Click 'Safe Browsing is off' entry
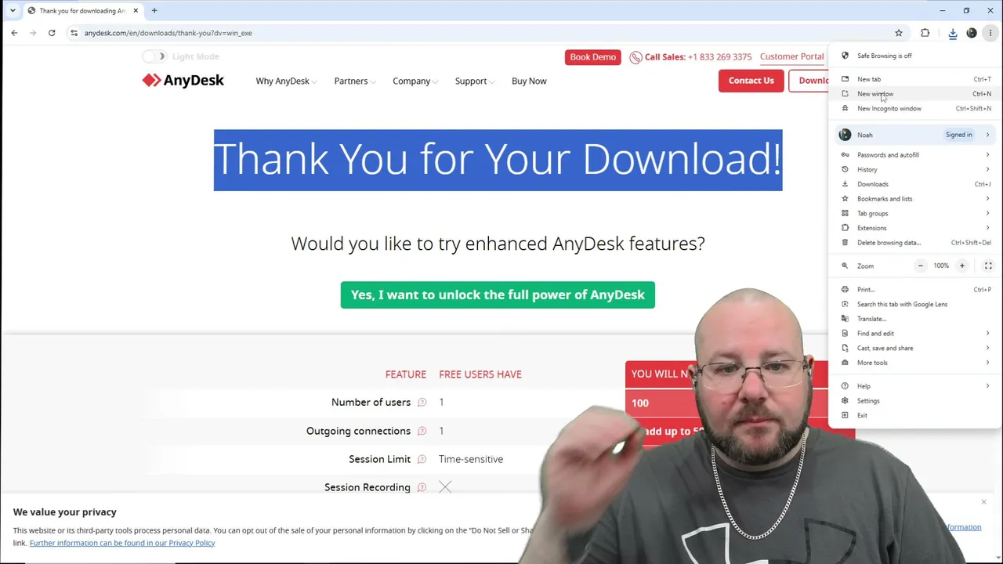 tap(914, 56)
